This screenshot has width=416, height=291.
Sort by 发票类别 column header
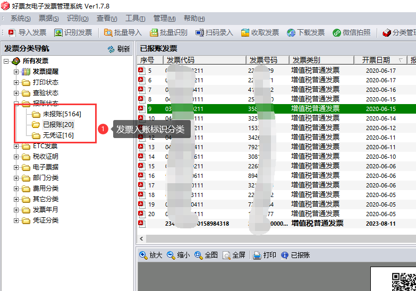tap(321, 60)
